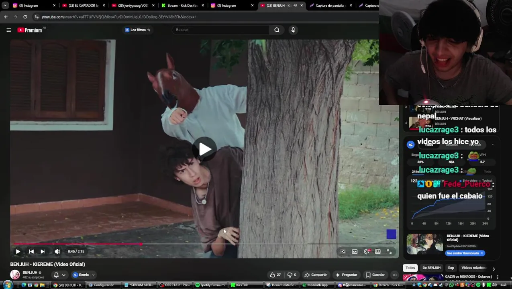Open notification bell dropdown for BENJUH
Screen dimensions: 512x289
coord(59,275)
